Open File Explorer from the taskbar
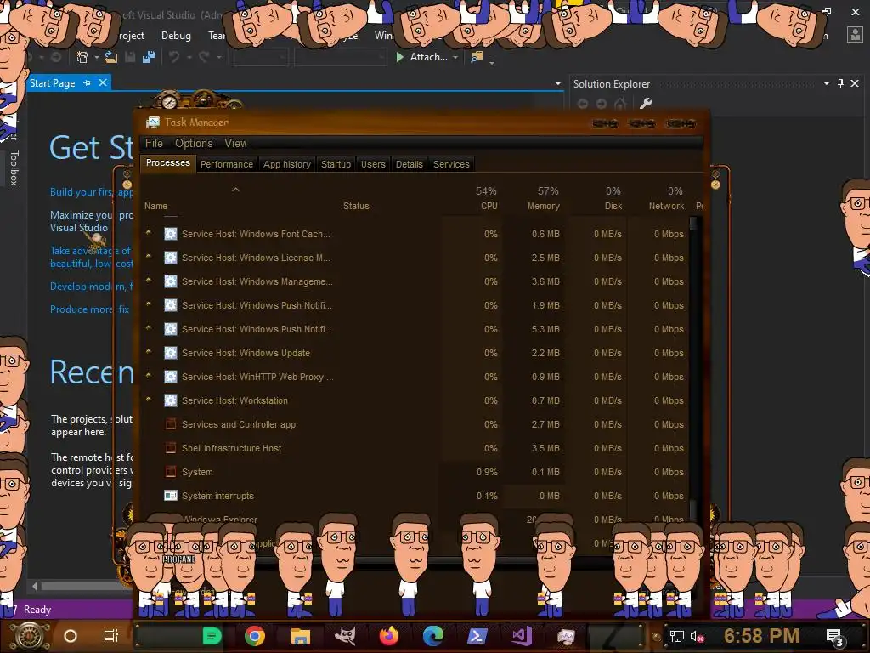870x653 pixels. click(300, 636)
